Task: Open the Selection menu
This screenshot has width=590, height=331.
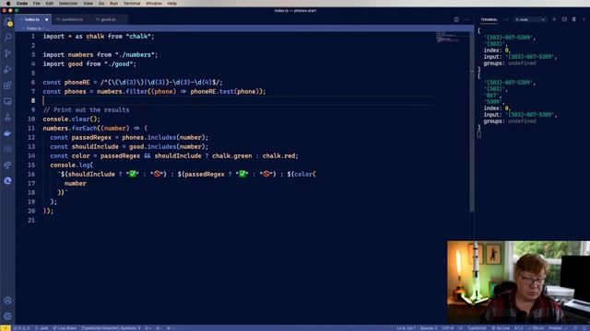Action: 68,4
